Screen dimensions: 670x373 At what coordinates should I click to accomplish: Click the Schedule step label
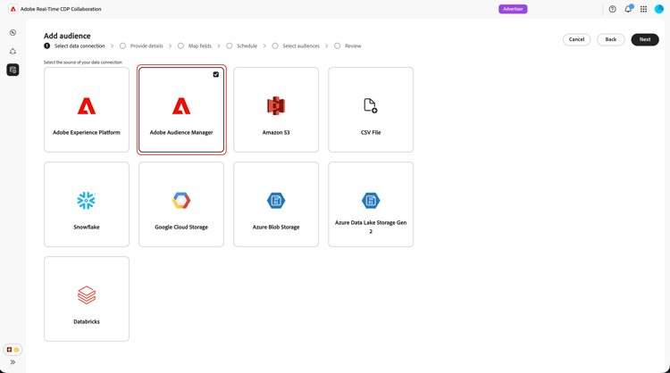(247, 46)
